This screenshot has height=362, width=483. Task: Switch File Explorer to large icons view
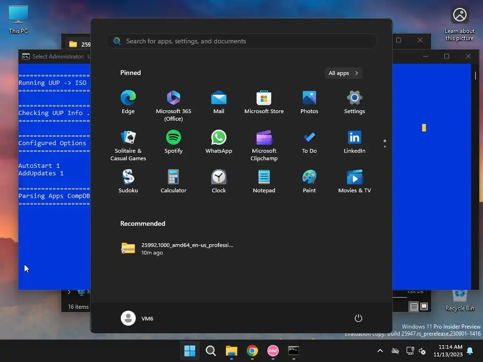[424, 306]
